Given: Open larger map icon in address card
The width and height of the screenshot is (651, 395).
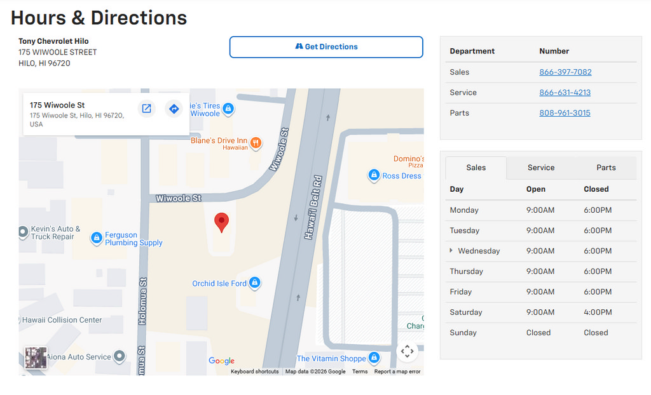Looking at the screenshot, I should (x=147, y=109).
